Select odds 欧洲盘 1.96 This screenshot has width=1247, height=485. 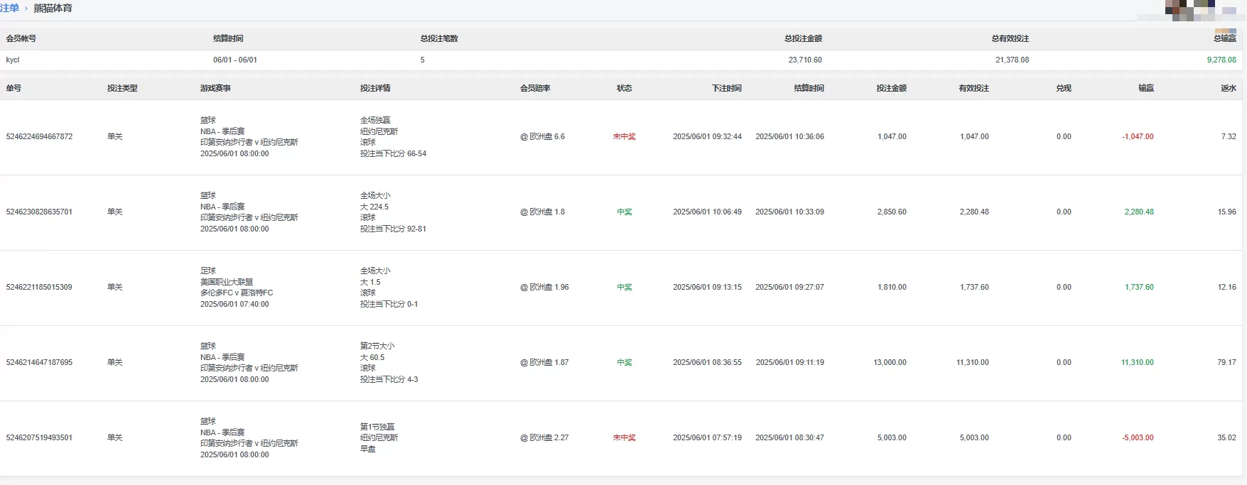pos(545,287)
